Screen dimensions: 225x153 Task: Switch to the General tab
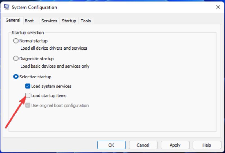13,20
